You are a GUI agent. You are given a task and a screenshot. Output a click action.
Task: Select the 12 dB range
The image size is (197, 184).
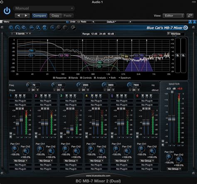tap(94, 34)
